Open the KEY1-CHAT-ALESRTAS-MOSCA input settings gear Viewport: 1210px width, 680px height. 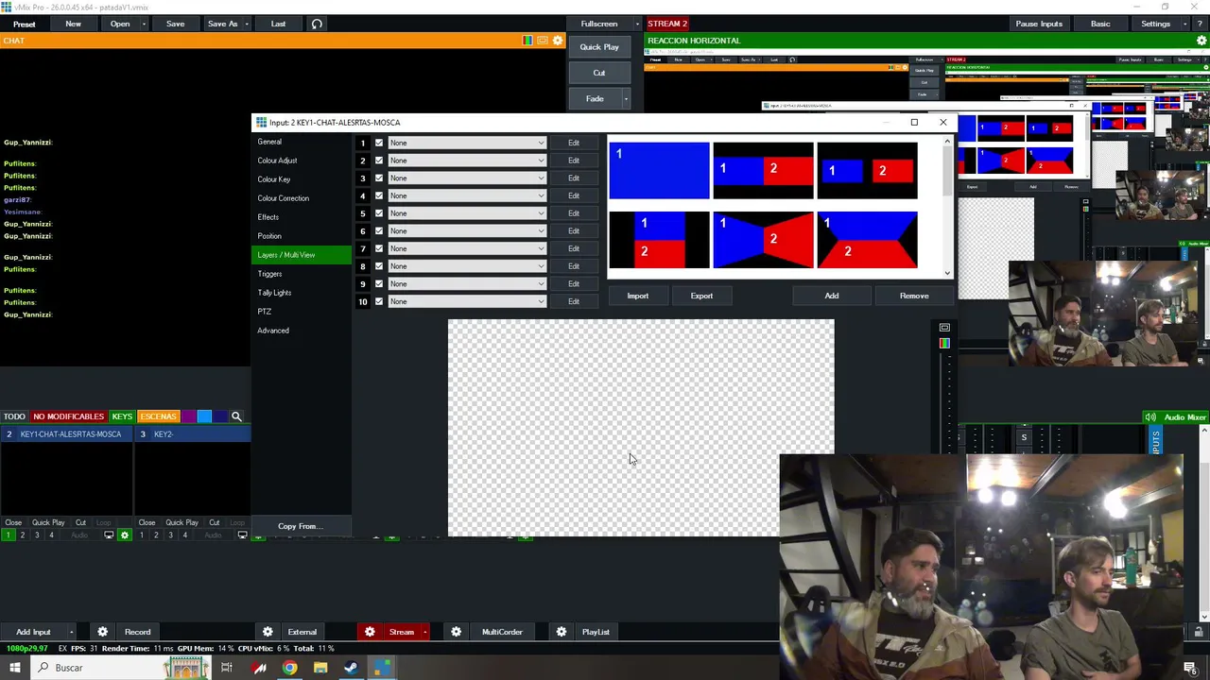click(124, 535)
